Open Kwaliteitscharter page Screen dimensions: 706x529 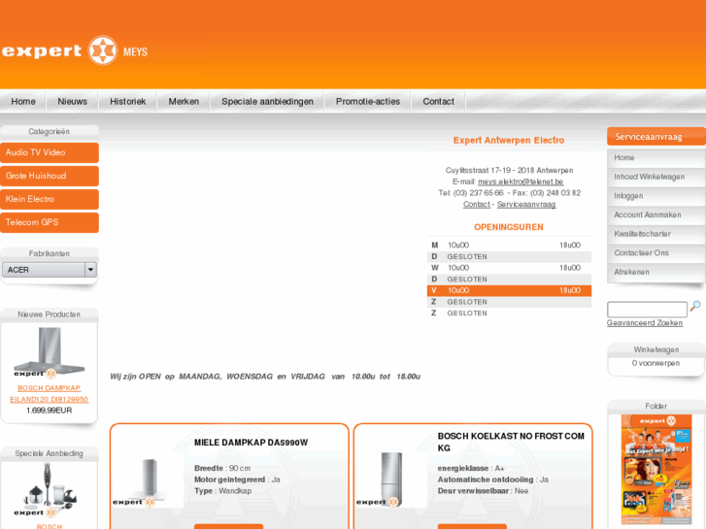click(x=656, y=234)
